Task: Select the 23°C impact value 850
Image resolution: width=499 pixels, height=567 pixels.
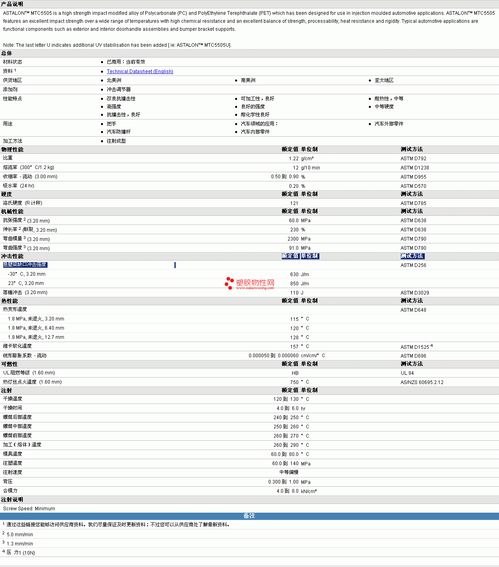Action: [x=294, y=284]
